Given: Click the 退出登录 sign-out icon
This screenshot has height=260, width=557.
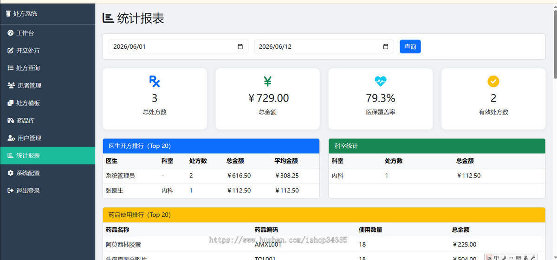Looking at the screenshot, I should point(11,190).
